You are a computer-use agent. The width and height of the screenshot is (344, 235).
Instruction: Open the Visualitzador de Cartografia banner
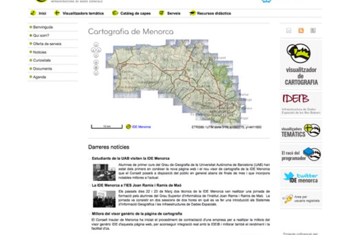[x=301, y=64]
